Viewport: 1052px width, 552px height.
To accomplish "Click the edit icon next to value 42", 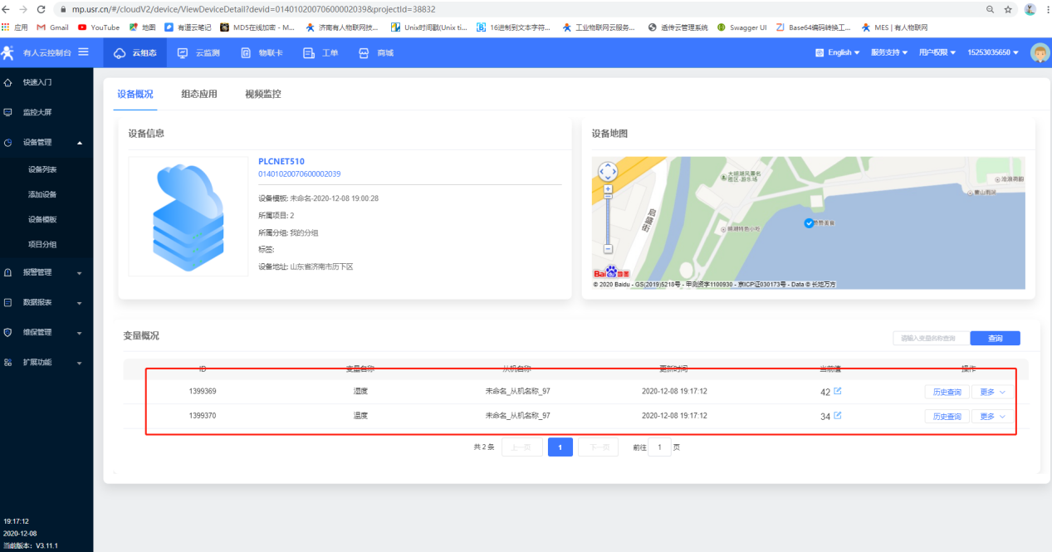I will click(x=837, y=391).
